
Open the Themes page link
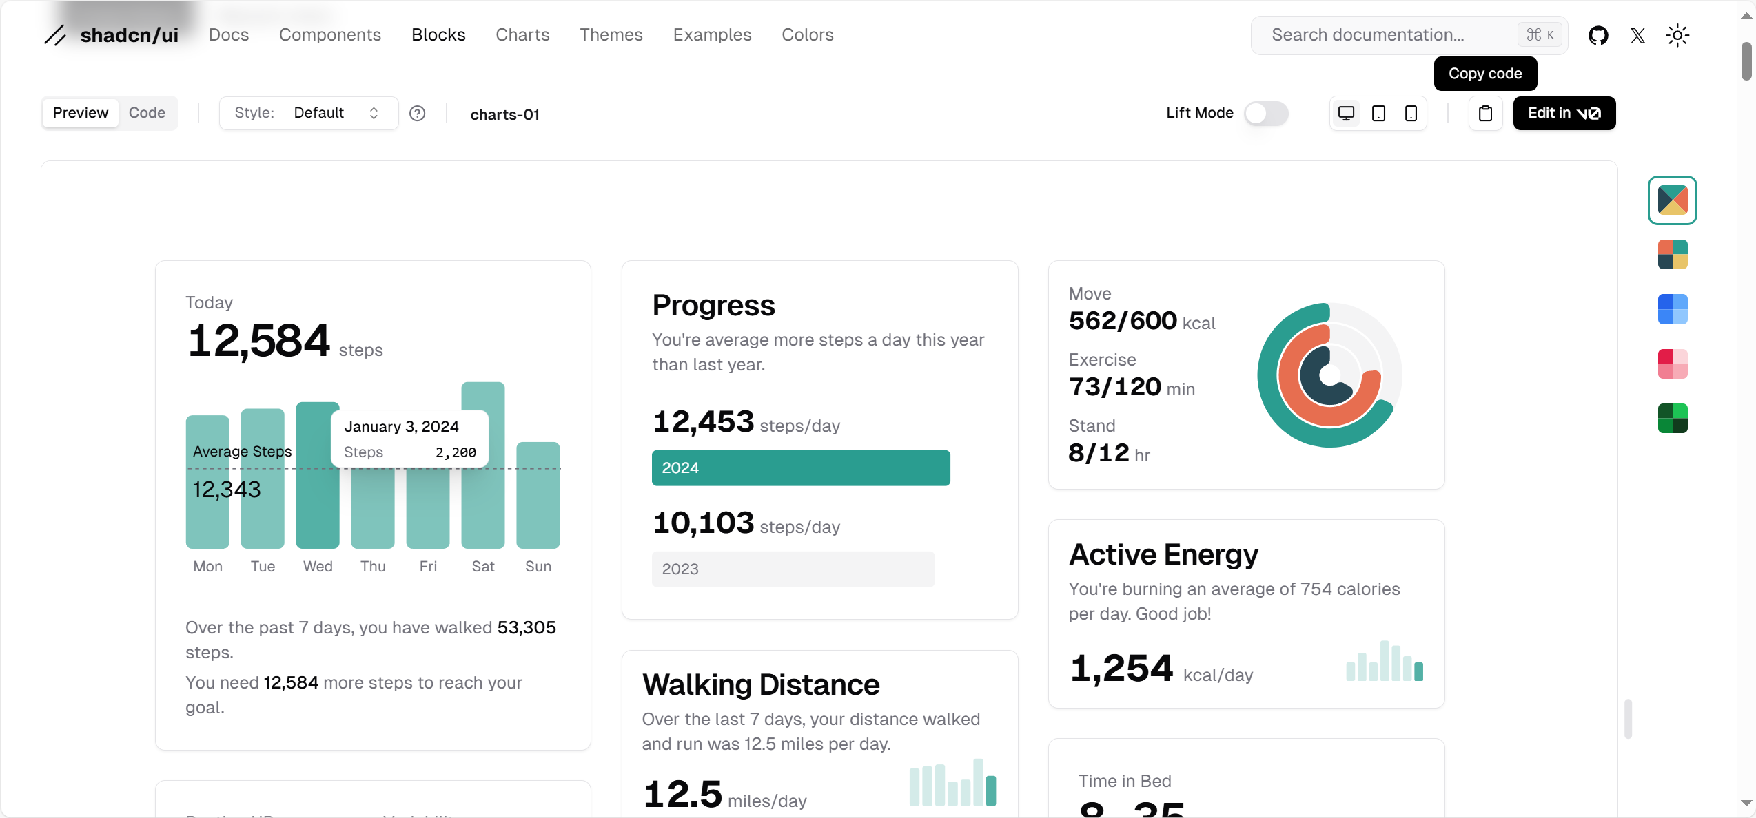click(611, 35)
